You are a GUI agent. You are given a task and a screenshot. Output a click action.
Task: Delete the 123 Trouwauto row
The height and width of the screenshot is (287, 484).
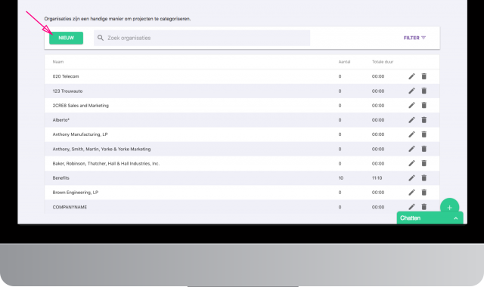(x=424, y=91)
